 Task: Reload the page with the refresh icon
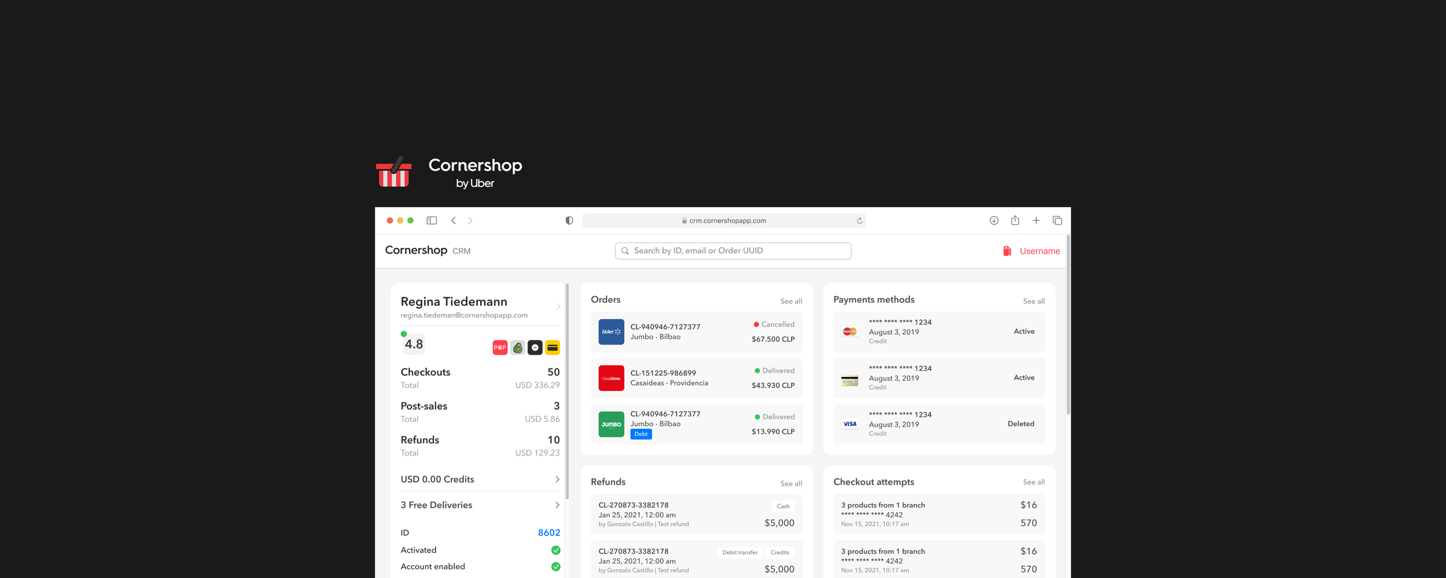(x=860, y=221)
